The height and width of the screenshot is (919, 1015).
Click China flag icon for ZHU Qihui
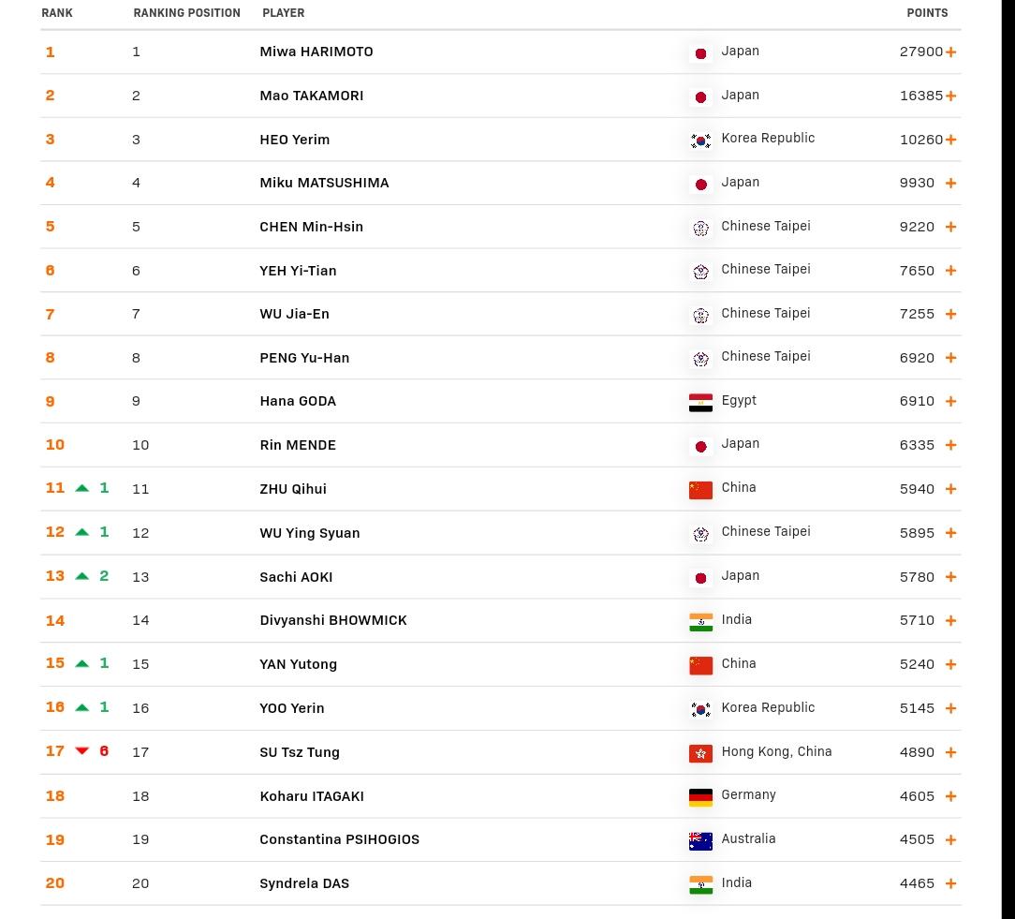pos(700,490)
